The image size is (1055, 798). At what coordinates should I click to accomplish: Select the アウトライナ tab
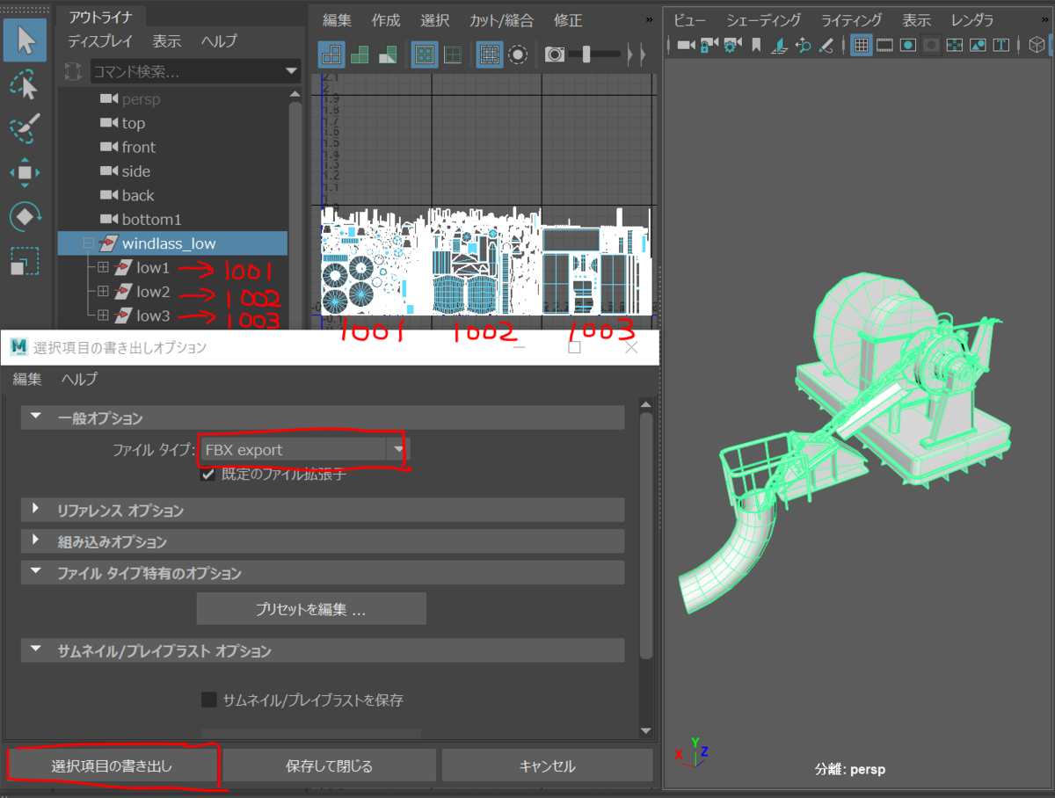coord(100,16)
